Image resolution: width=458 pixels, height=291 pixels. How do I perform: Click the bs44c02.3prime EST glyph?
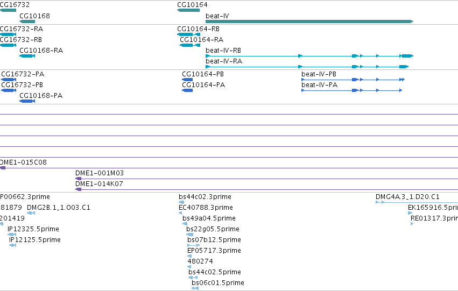pyautogui.click(x=181, y=202)
